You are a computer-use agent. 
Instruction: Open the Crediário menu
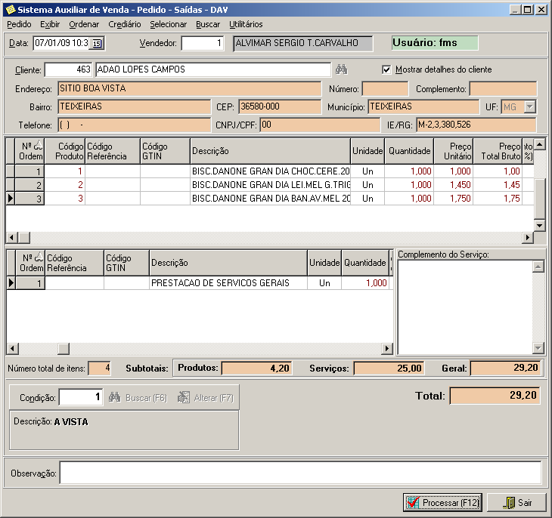click(125, 24)
